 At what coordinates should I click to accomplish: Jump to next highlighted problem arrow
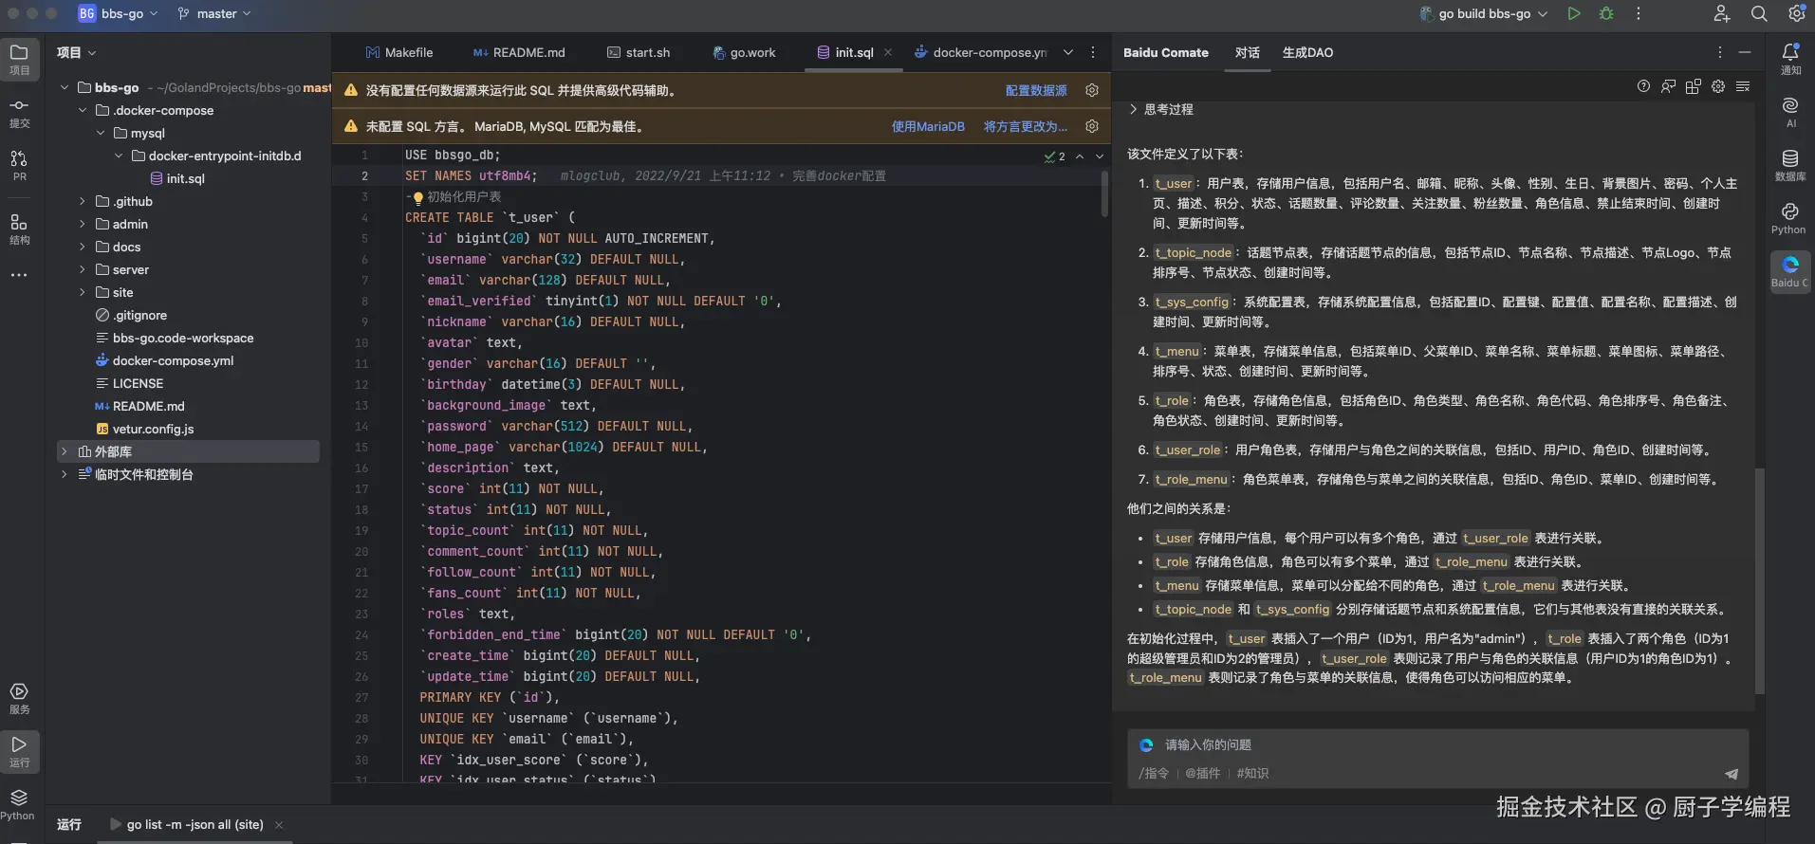[1100, 156]
